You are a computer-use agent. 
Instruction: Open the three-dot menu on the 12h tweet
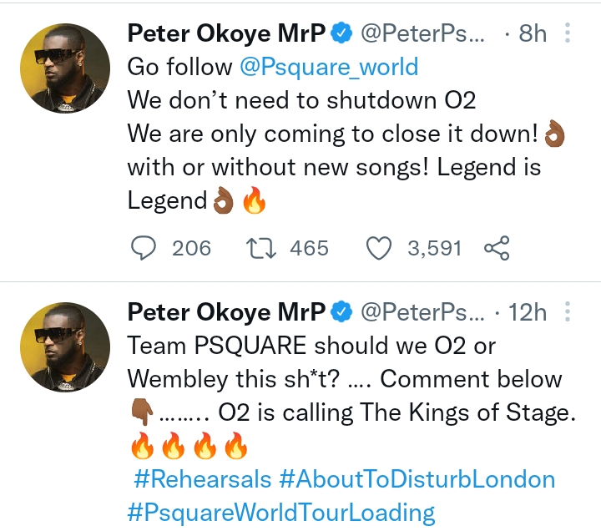(568, 312)
